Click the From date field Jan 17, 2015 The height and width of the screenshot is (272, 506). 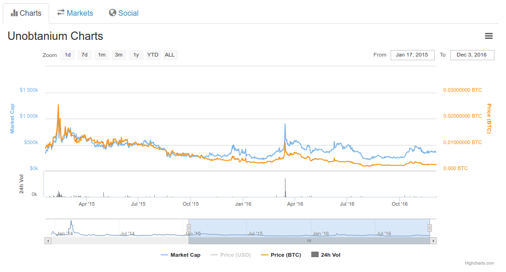[x=412, y=55]
